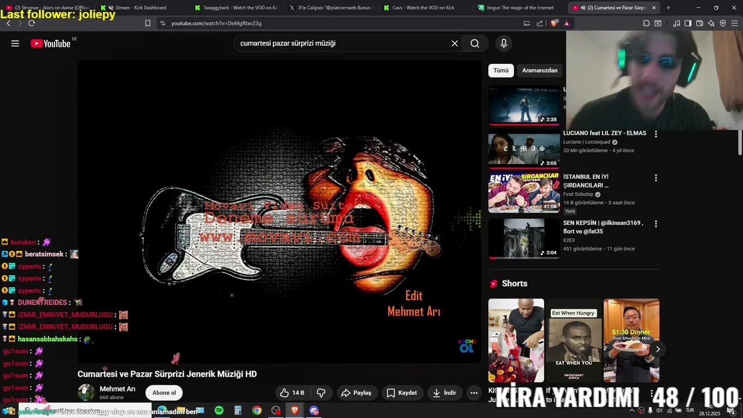Open the browser extensions puzzle icon
This screenshot has height=418, width=743.
click(646, 23)
